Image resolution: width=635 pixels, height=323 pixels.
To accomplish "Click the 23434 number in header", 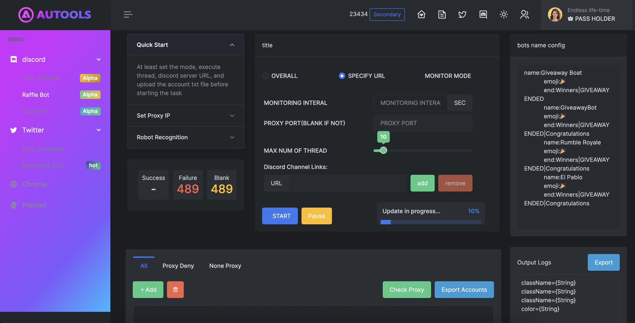I will click(x=358, y=14).
